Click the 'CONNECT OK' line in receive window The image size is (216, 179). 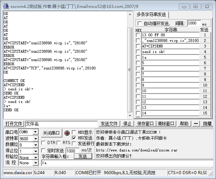14,81
